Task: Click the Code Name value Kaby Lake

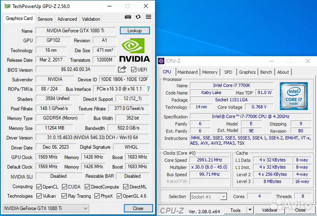Action: coord(211,93)
